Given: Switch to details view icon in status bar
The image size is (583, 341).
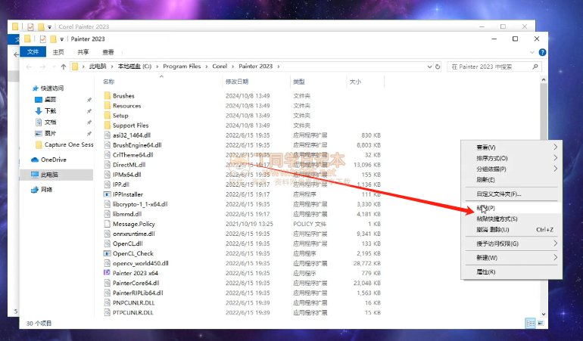Looking at the screenshot, I should click(530, 323).
